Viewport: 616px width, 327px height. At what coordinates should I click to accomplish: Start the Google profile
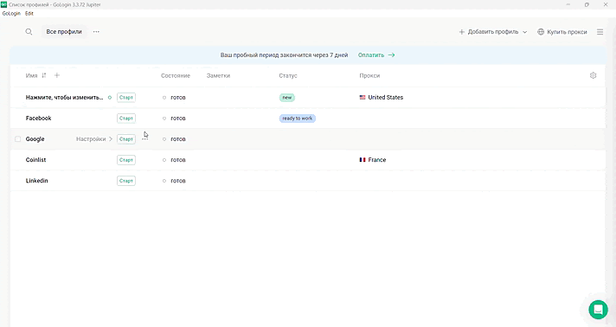[x=126, y=139]
